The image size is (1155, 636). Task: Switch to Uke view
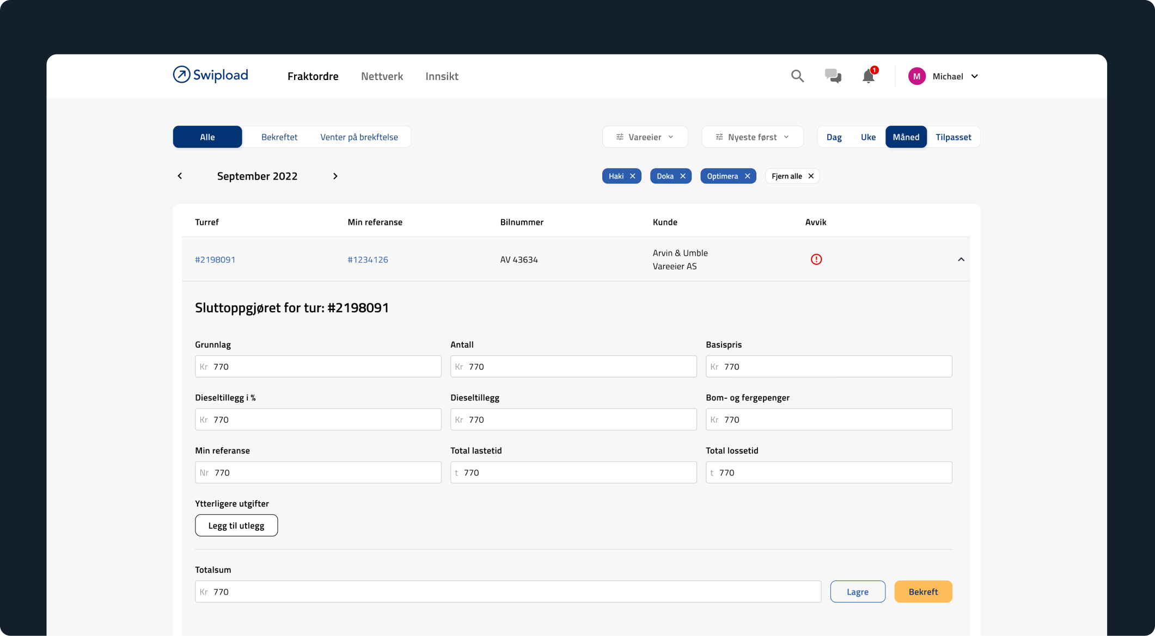point(868,137)
